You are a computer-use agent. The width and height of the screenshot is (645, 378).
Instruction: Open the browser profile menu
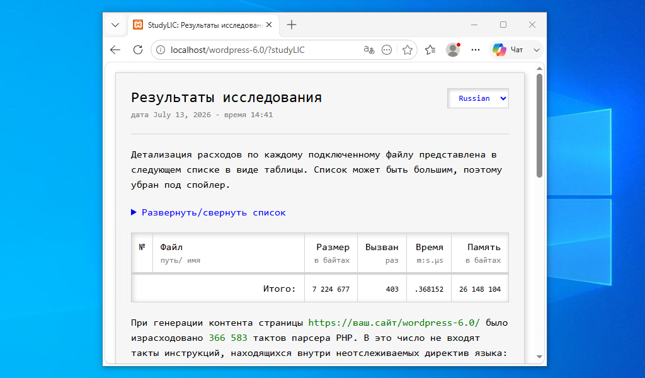453,50
